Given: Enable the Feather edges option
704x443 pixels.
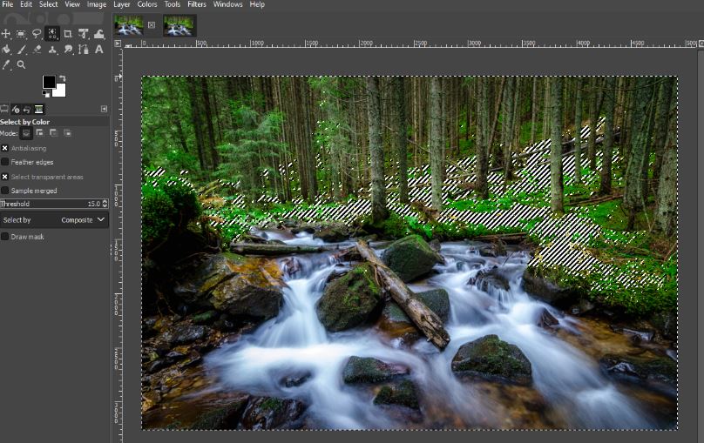Looking at the screenshot, I should click(5, 162).
